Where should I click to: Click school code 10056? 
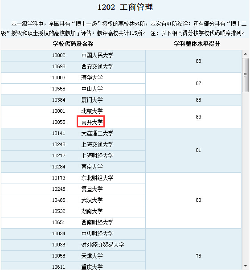coord(59,256)
